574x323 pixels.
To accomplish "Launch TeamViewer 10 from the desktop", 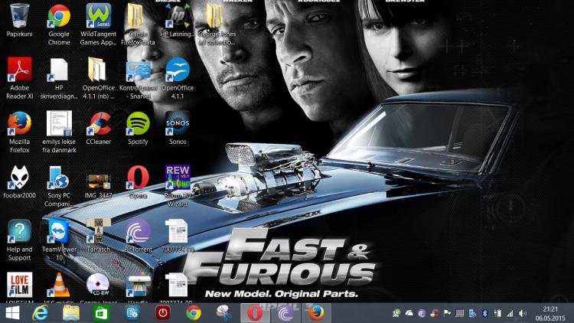I will pyautogui.click(x=59, y=230).
